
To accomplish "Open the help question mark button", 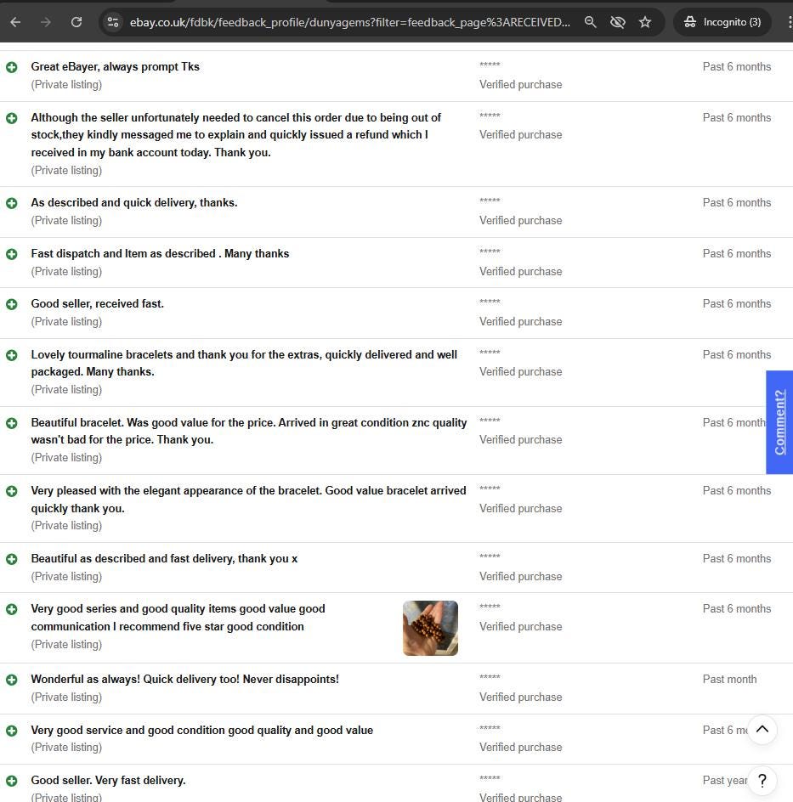I will pos(762,781).
